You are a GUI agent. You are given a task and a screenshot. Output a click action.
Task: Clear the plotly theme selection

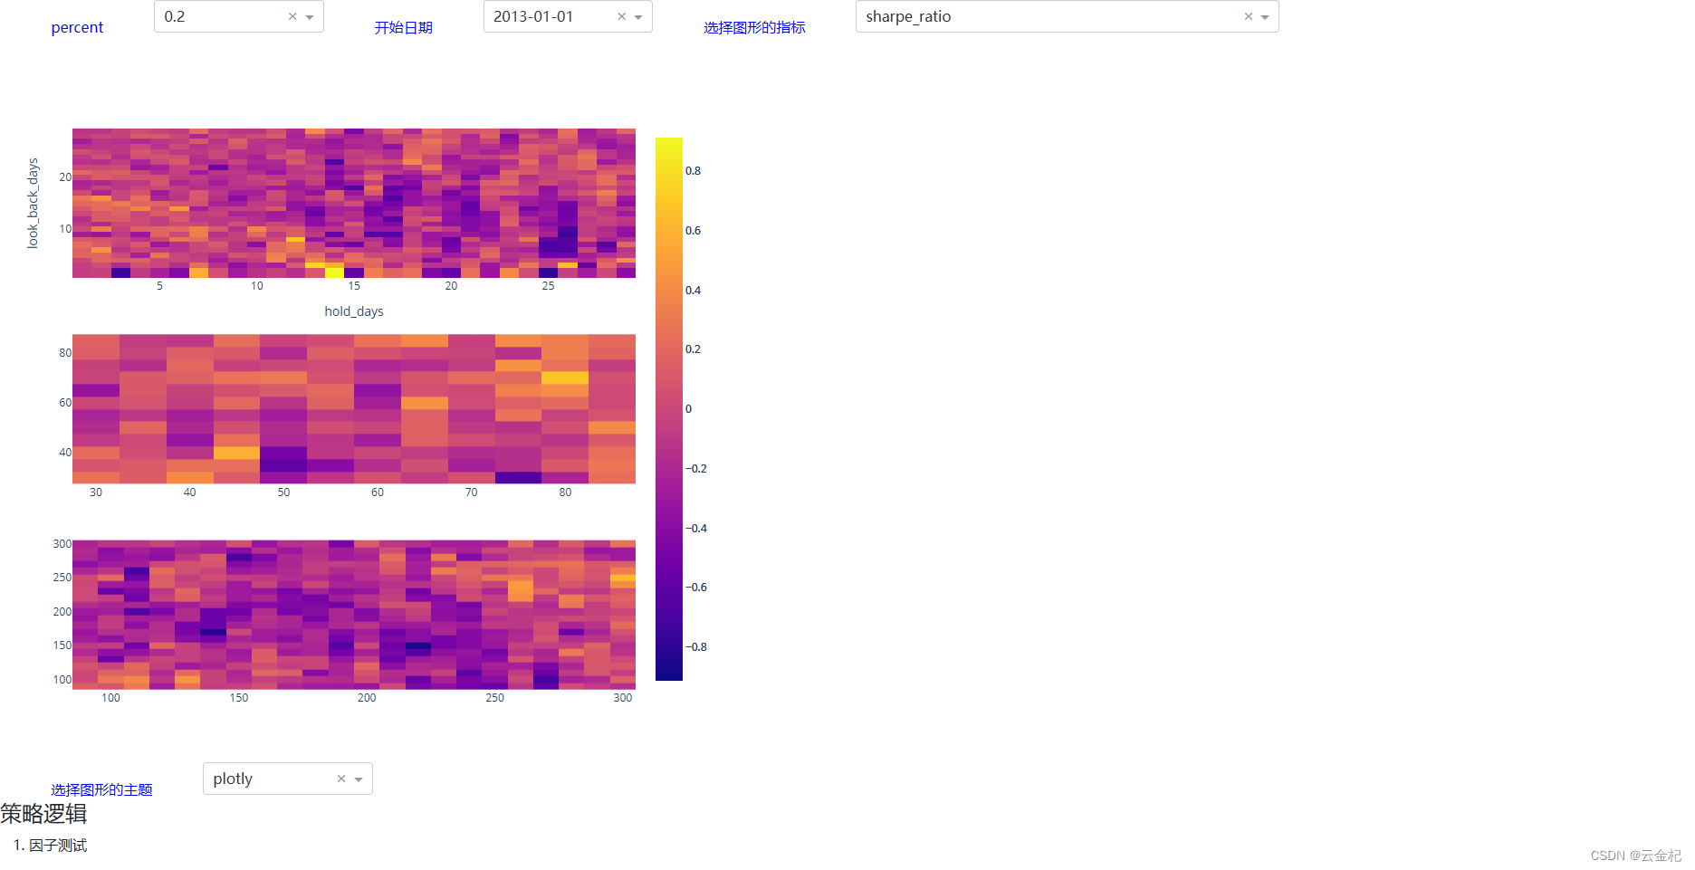[341, 779]
